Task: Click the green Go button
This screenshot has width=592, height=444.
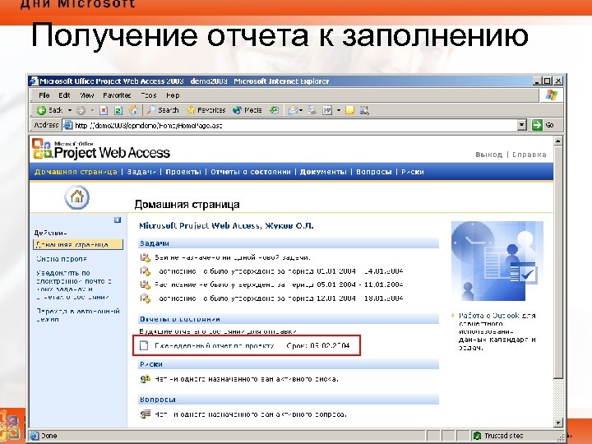Action: pos(543,125)
